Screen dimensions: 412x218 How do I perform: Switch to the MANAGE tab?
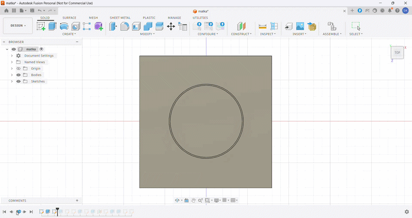click(x=175, y=18)
